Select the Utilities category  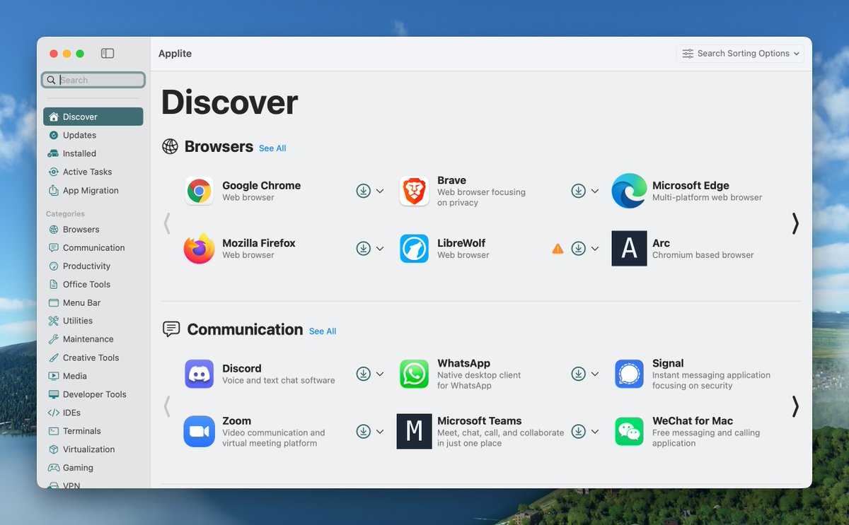tap(93, 321)
